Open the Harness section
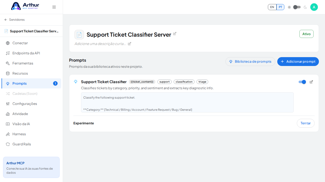 (31, 134)
